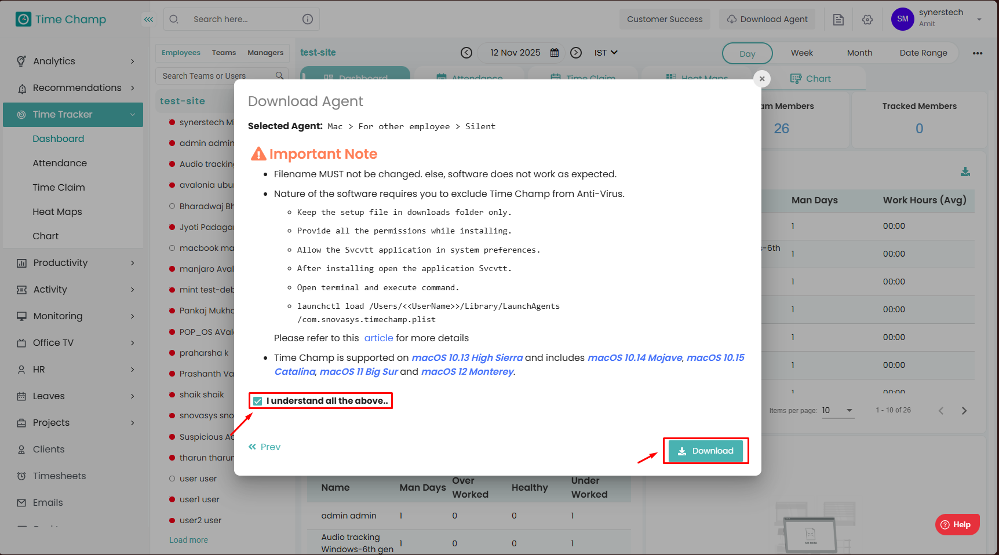Click the Projects sidebar icon
This screenshot has width=999, height=555.
[x=21, y=423]
